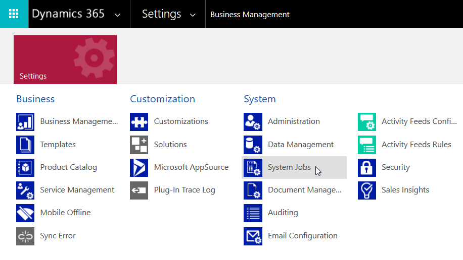This screenshot has height=260, width=463.
Task: Open the Microsoft AppSource text link
Action: (x=192, y=167)
